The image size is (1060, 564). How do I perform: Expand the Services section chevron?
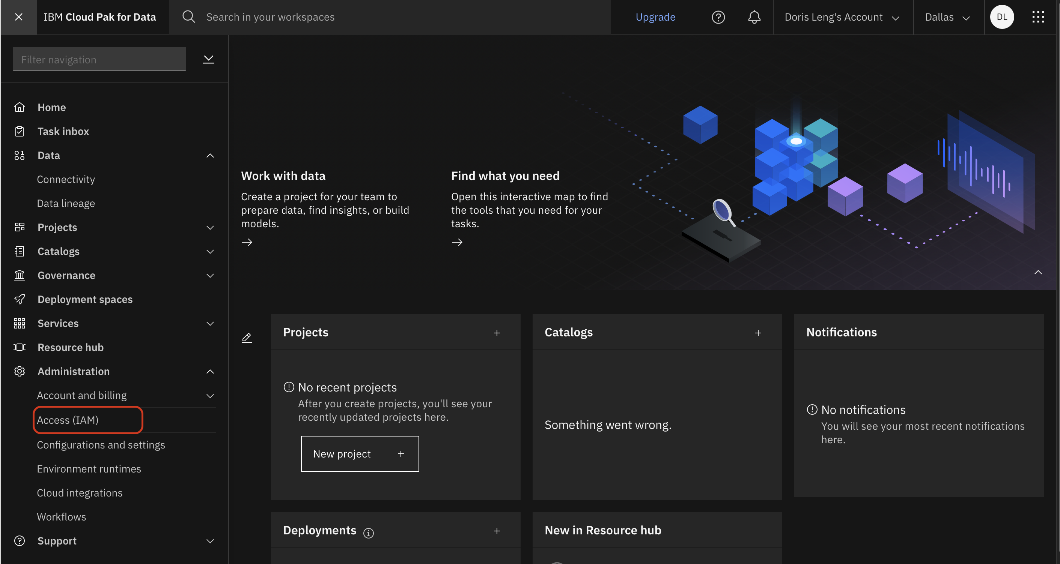click(x=210, y=323)
